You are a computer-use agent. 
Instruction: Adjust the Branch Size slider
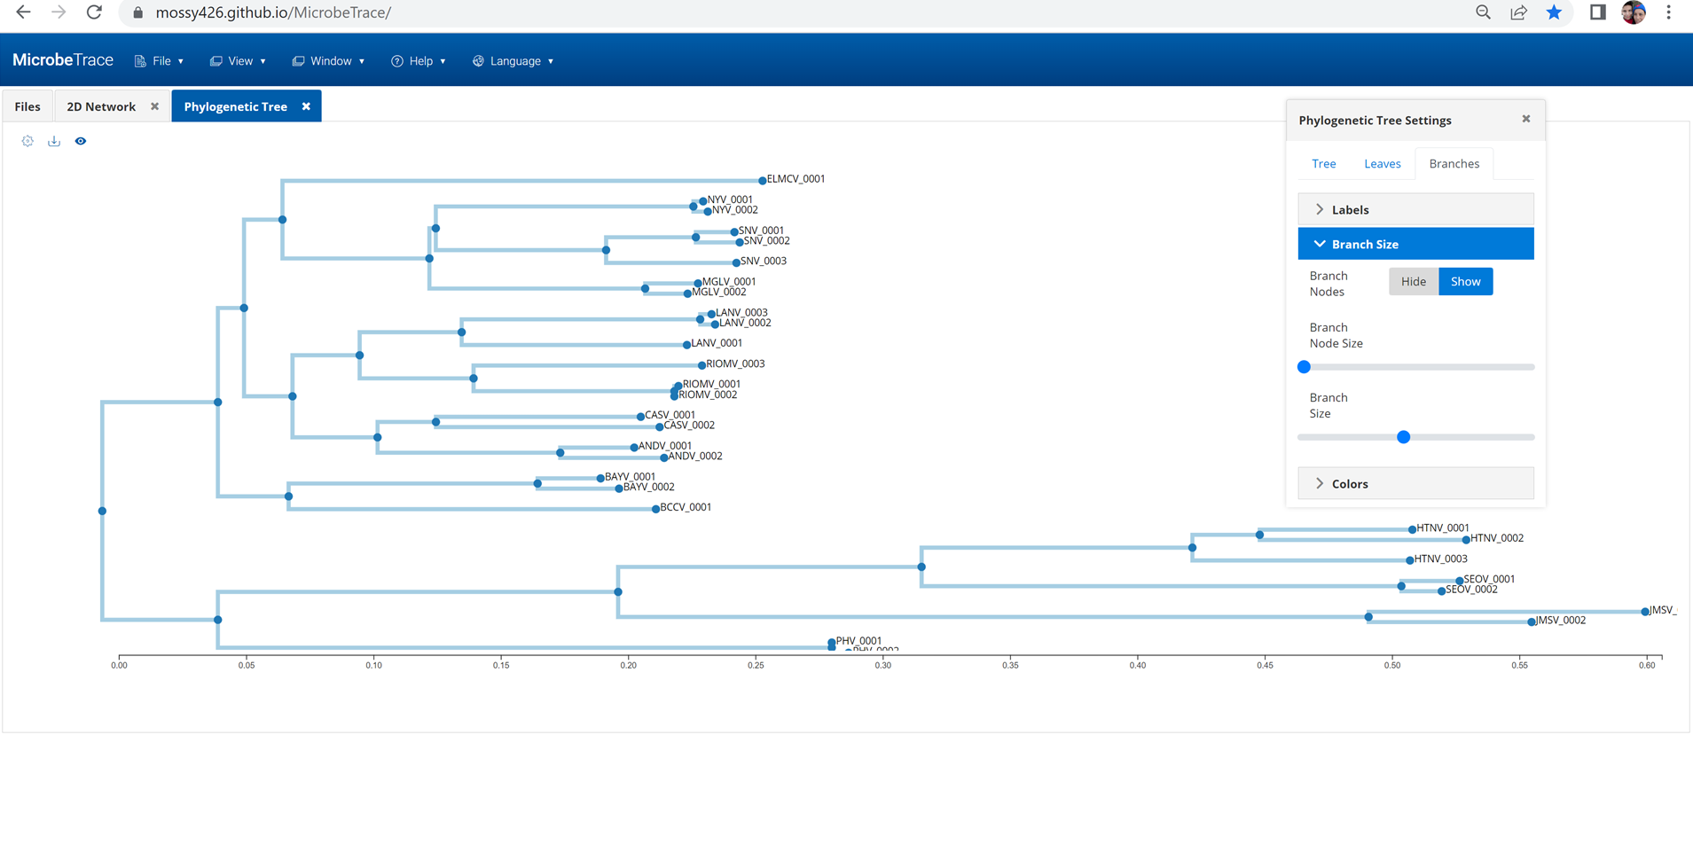pyautogui.click(x=1404, y=436)
